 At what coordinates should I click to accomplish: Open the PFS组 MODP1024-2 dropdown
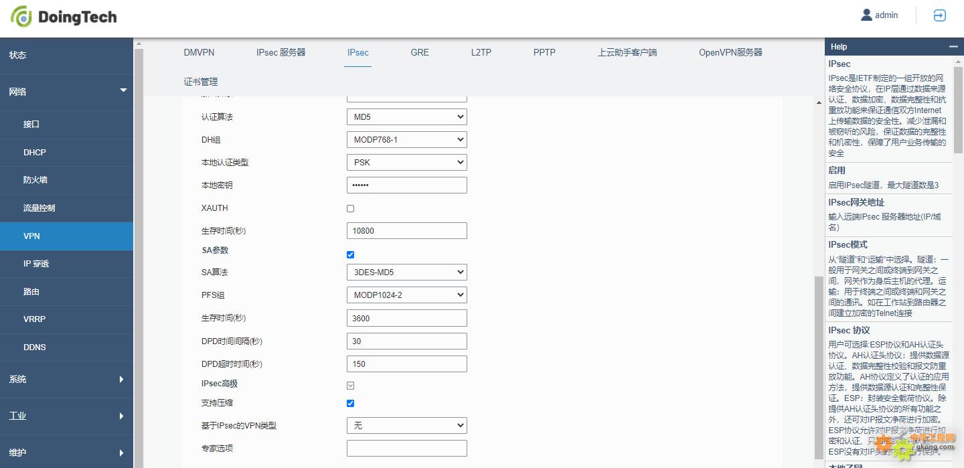[407, 295]
